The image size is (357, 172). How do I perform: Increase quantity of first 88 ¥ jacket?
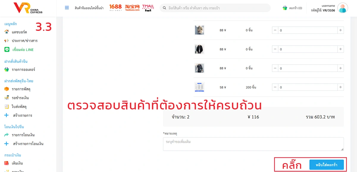(341, 30)
